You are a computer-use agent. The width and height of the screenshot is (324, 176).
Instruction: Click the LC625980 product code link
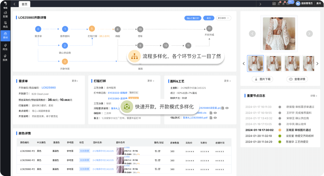pyautogui.click(x=49, y=87)
